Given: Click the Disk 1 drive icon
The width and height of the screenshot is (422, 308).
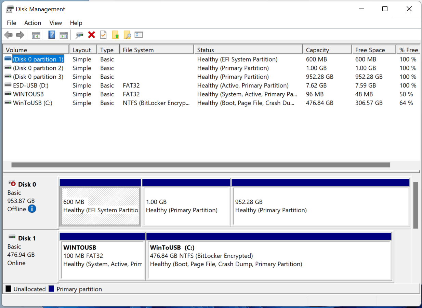Looking at the screenshot, I should click(12, 237).
